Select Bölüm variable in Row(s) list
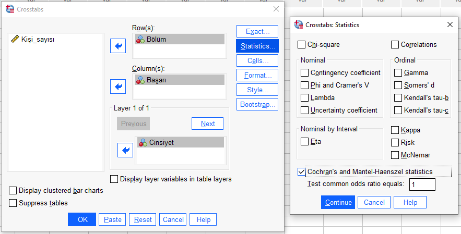Viewport: 461px width, 234px height. 180,39
